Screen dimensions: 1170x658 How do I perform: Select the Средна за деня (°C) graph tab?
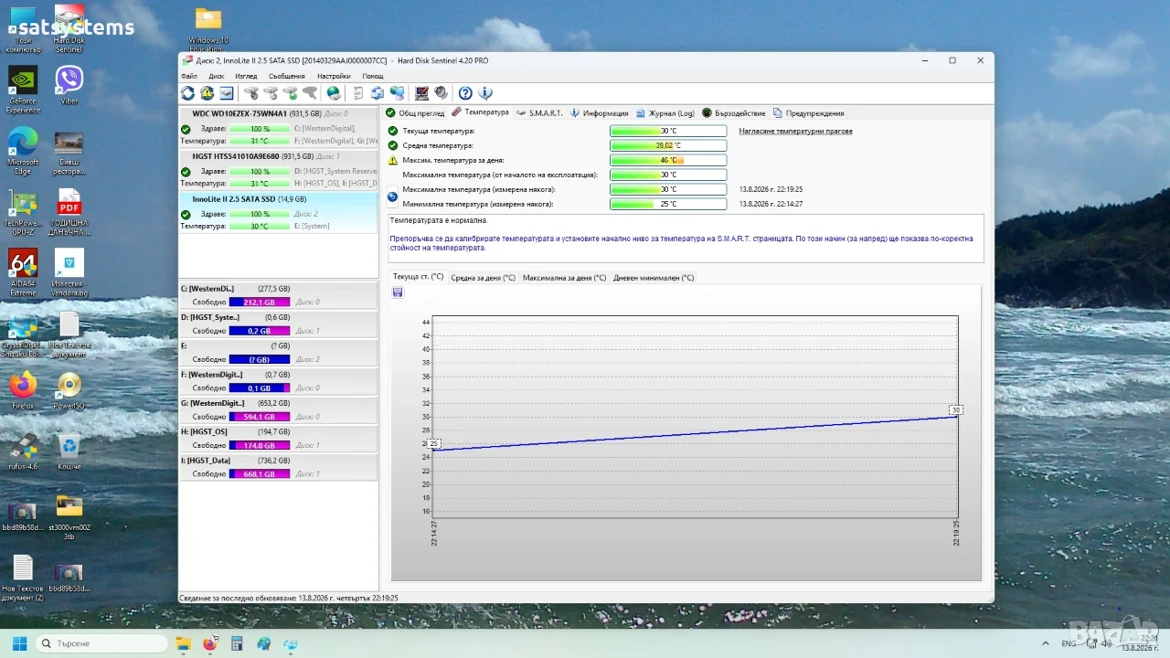[x=483, y=278]
